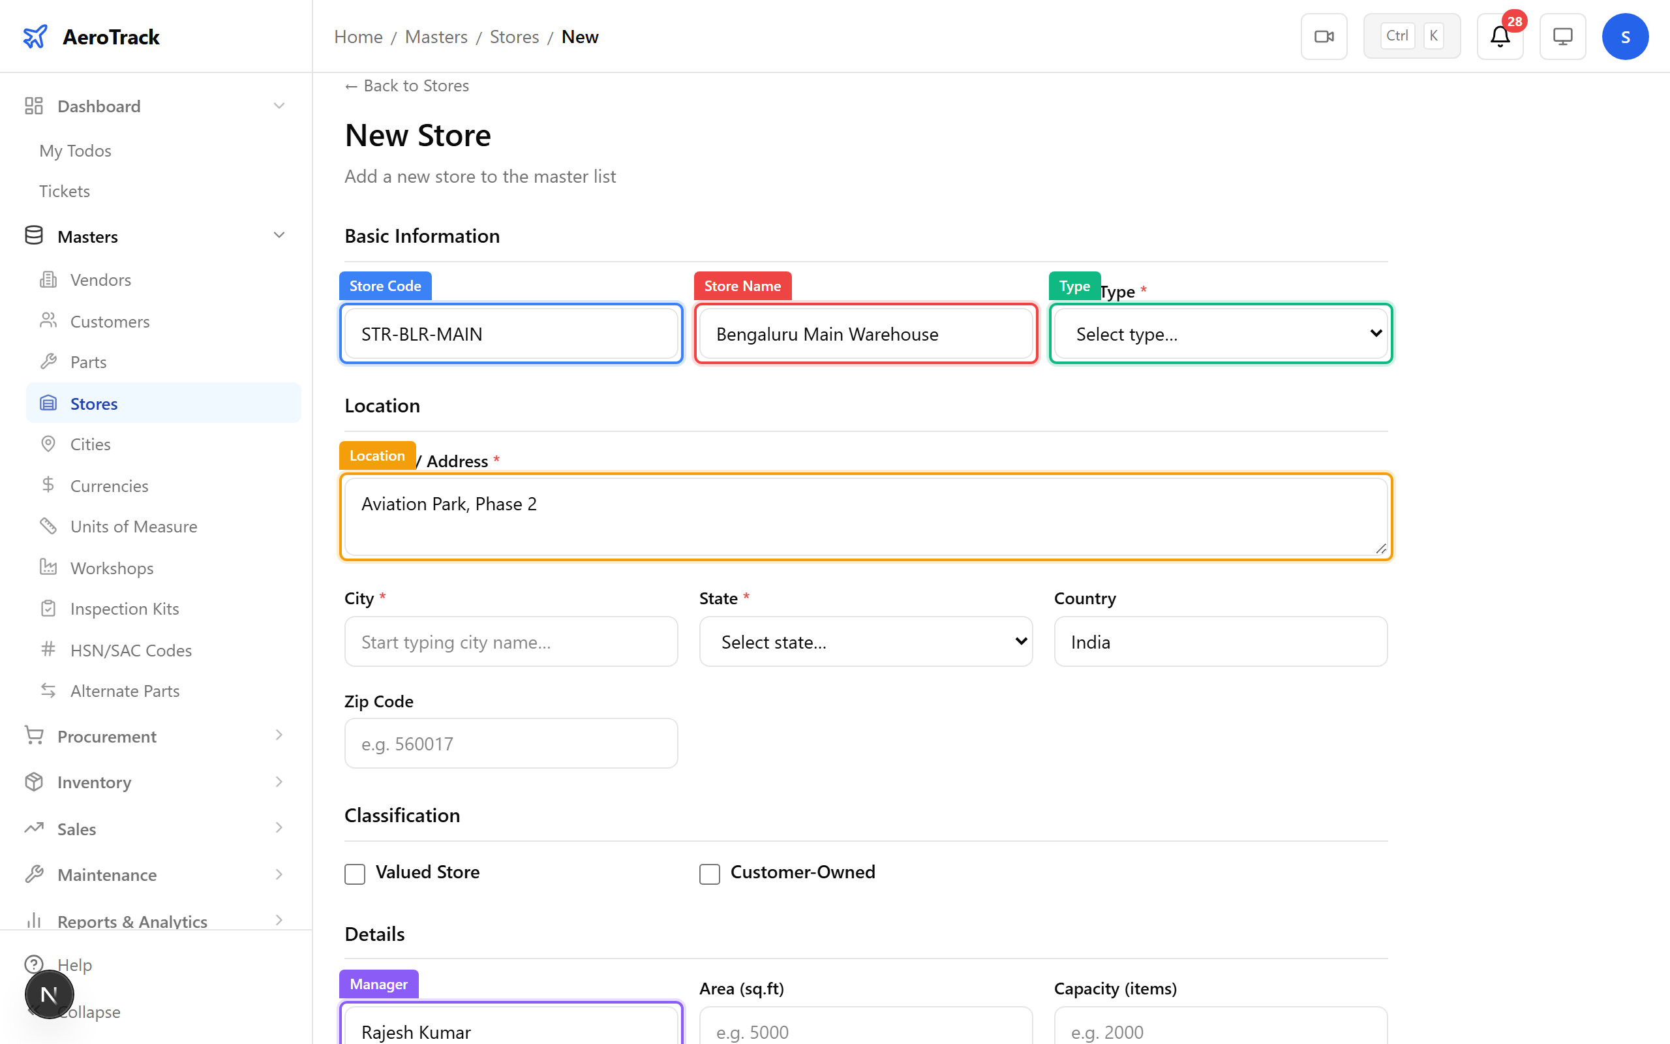Open Workshops from the sidebar

point(112,568)
